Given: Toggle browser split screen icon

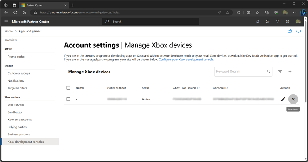Looking at the screenshot, I should click(x=248, y=12).
